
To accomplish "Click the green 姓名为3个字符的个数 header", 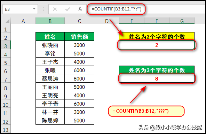I will 157,70.
